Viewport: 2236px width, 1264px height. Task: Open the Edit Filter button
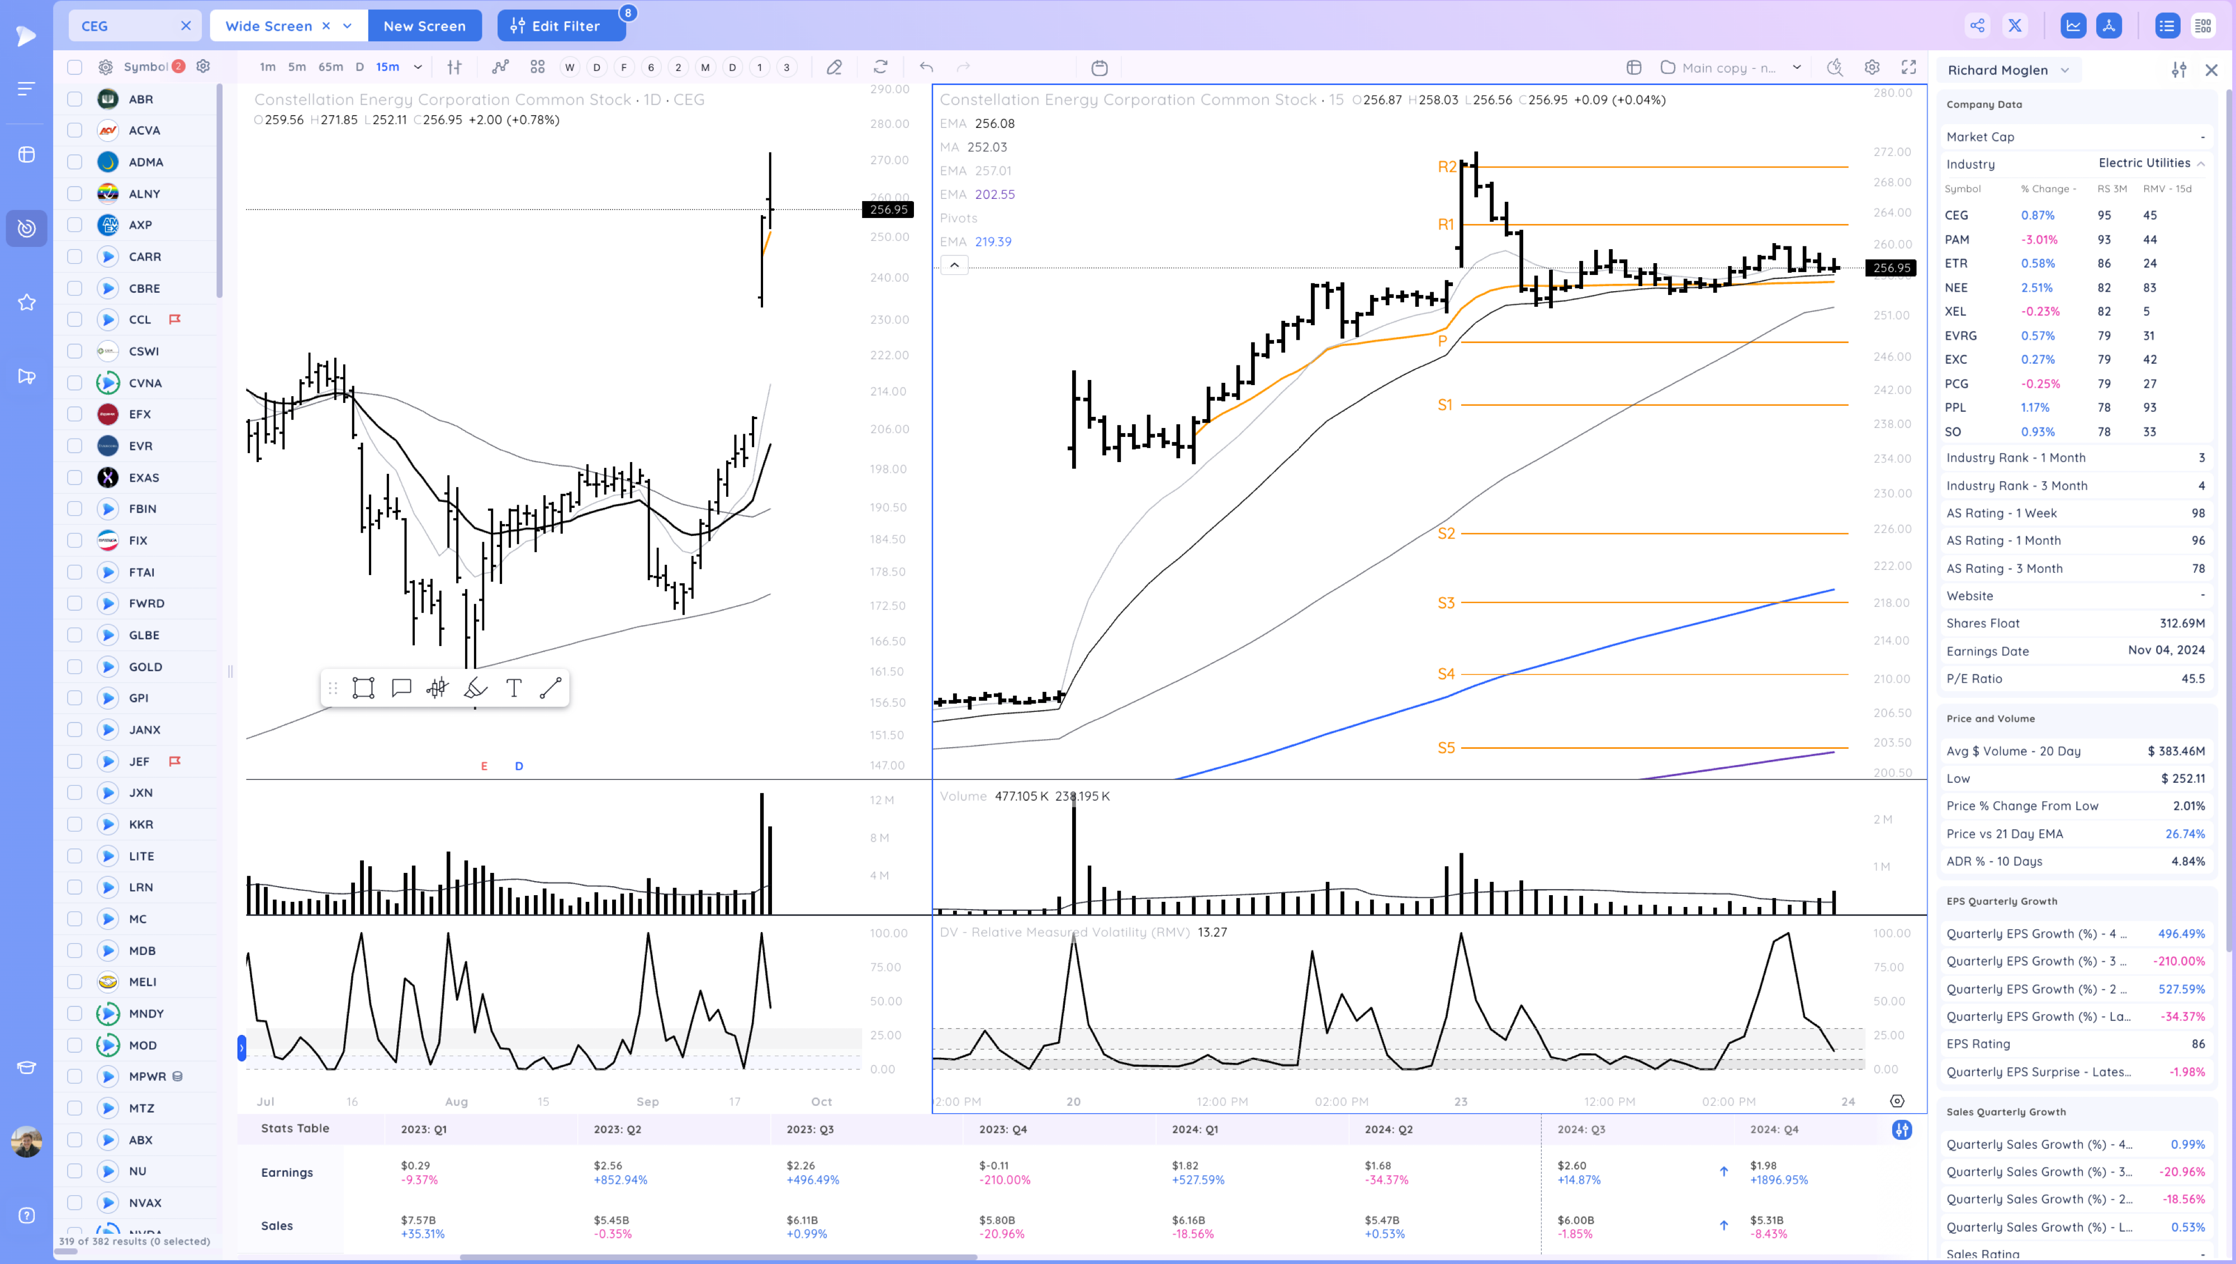tap(560, 26)
